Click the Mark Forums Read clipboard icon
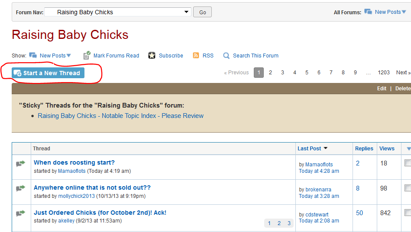This screenshot has height=232, width=411. 87,55
